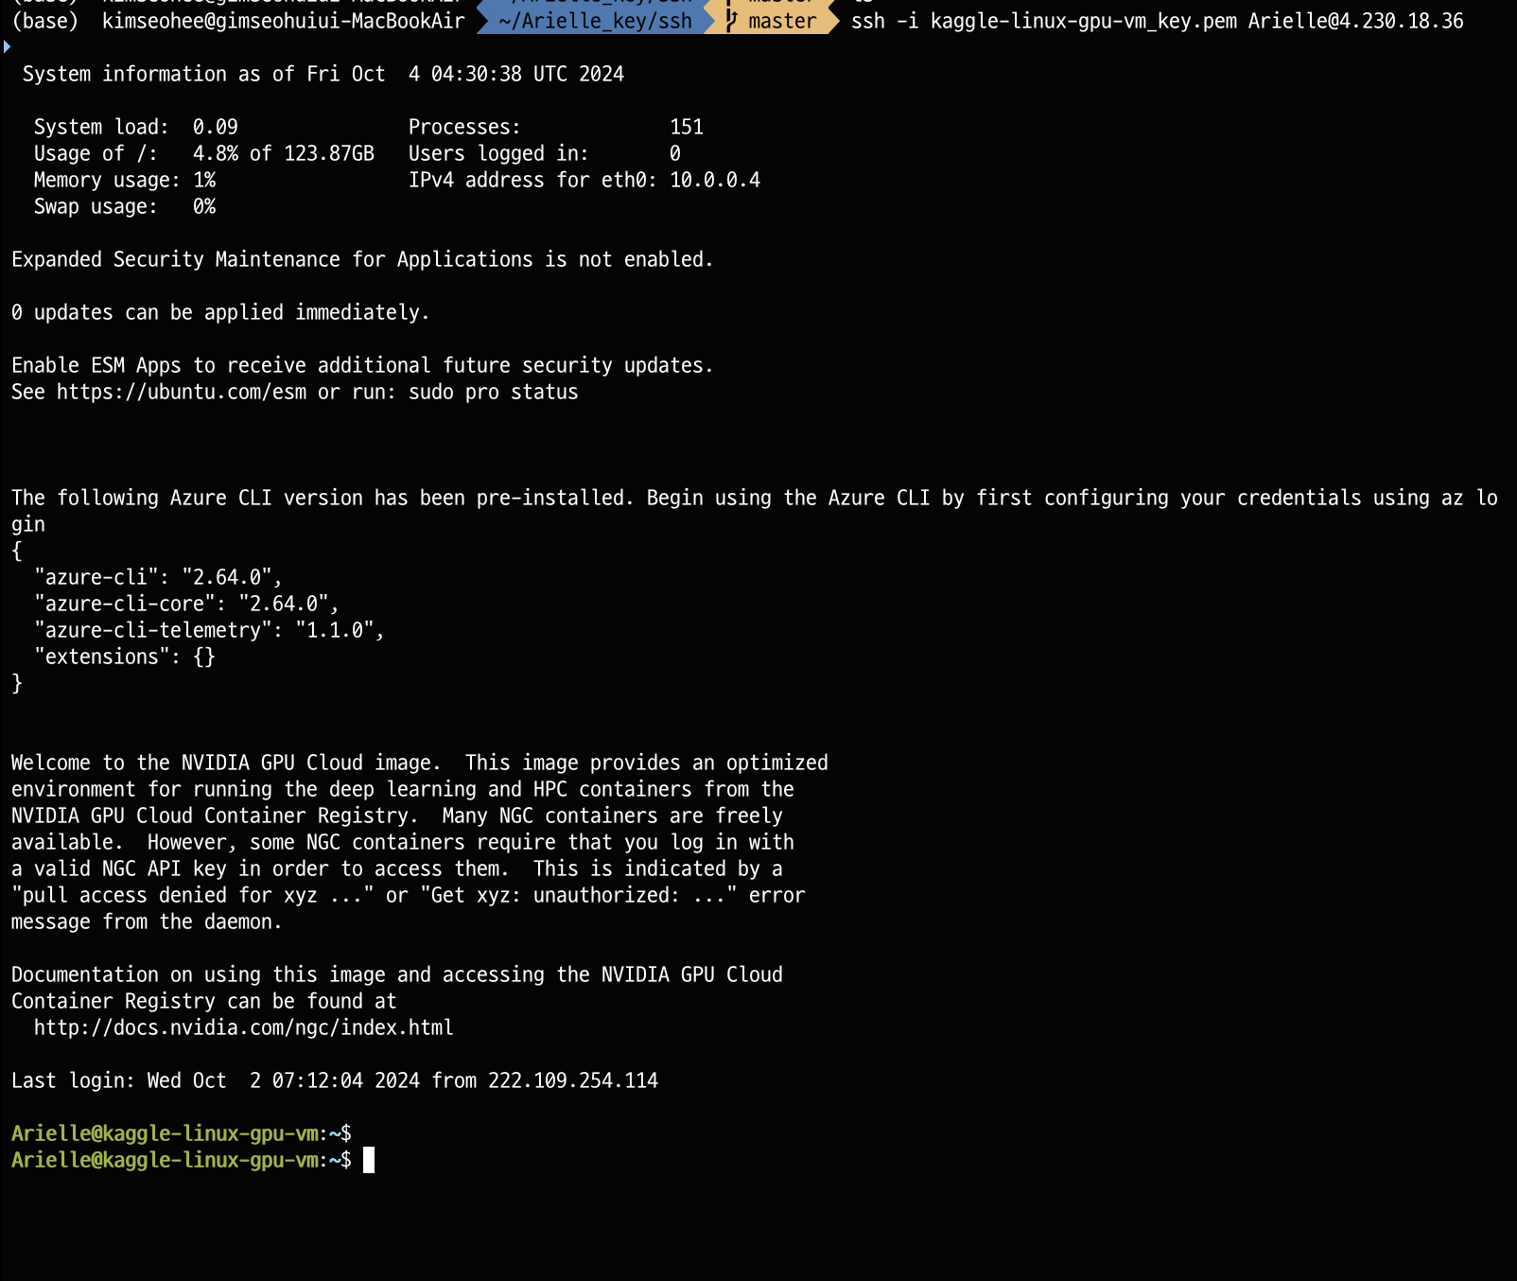Open the https://ubuntu.com/esm link
Screen dimensions: 1517x1281
click(x=182, y=392)
